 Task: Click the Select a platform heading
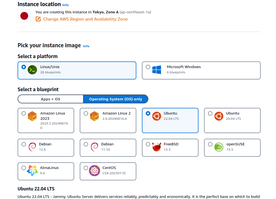point(37,56)
